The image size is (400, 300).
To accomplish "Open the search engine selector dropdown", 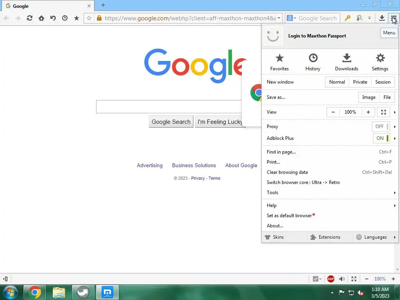I will tap(291, 18).
